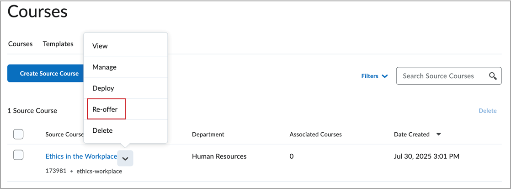Viewport: 511px width, 189px height.
Task: Tick the select-all checkbox in table header
Action: pos(18,134)
